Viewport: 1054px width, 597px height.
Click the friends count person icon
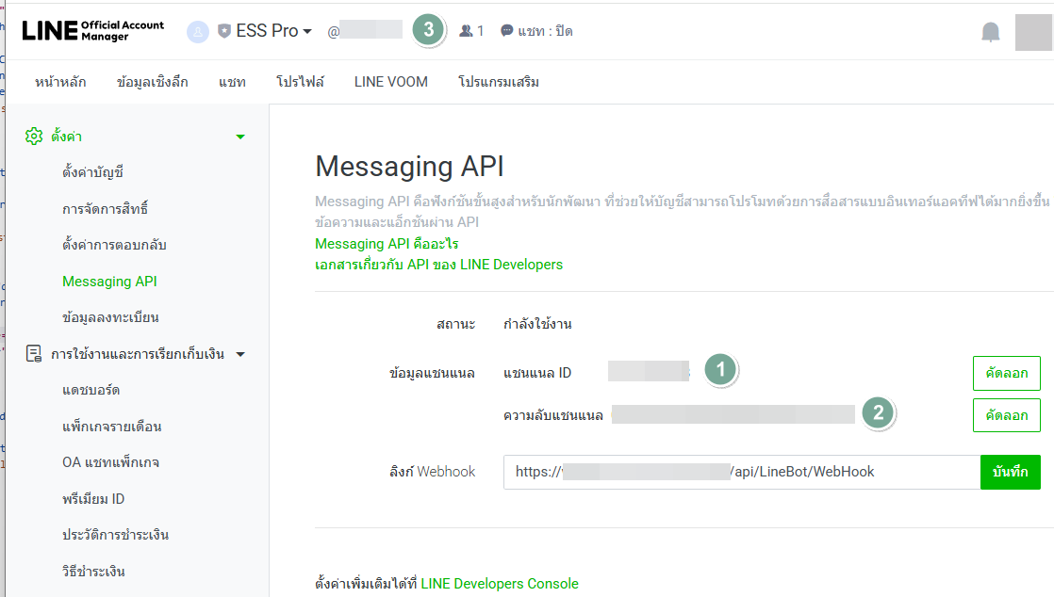(x=466, y=31)
